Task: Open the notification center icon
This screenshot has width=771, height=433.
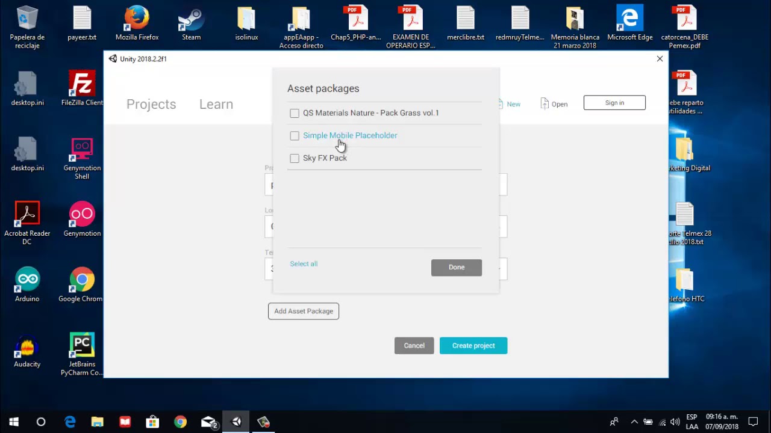Action: coord(753,422)
